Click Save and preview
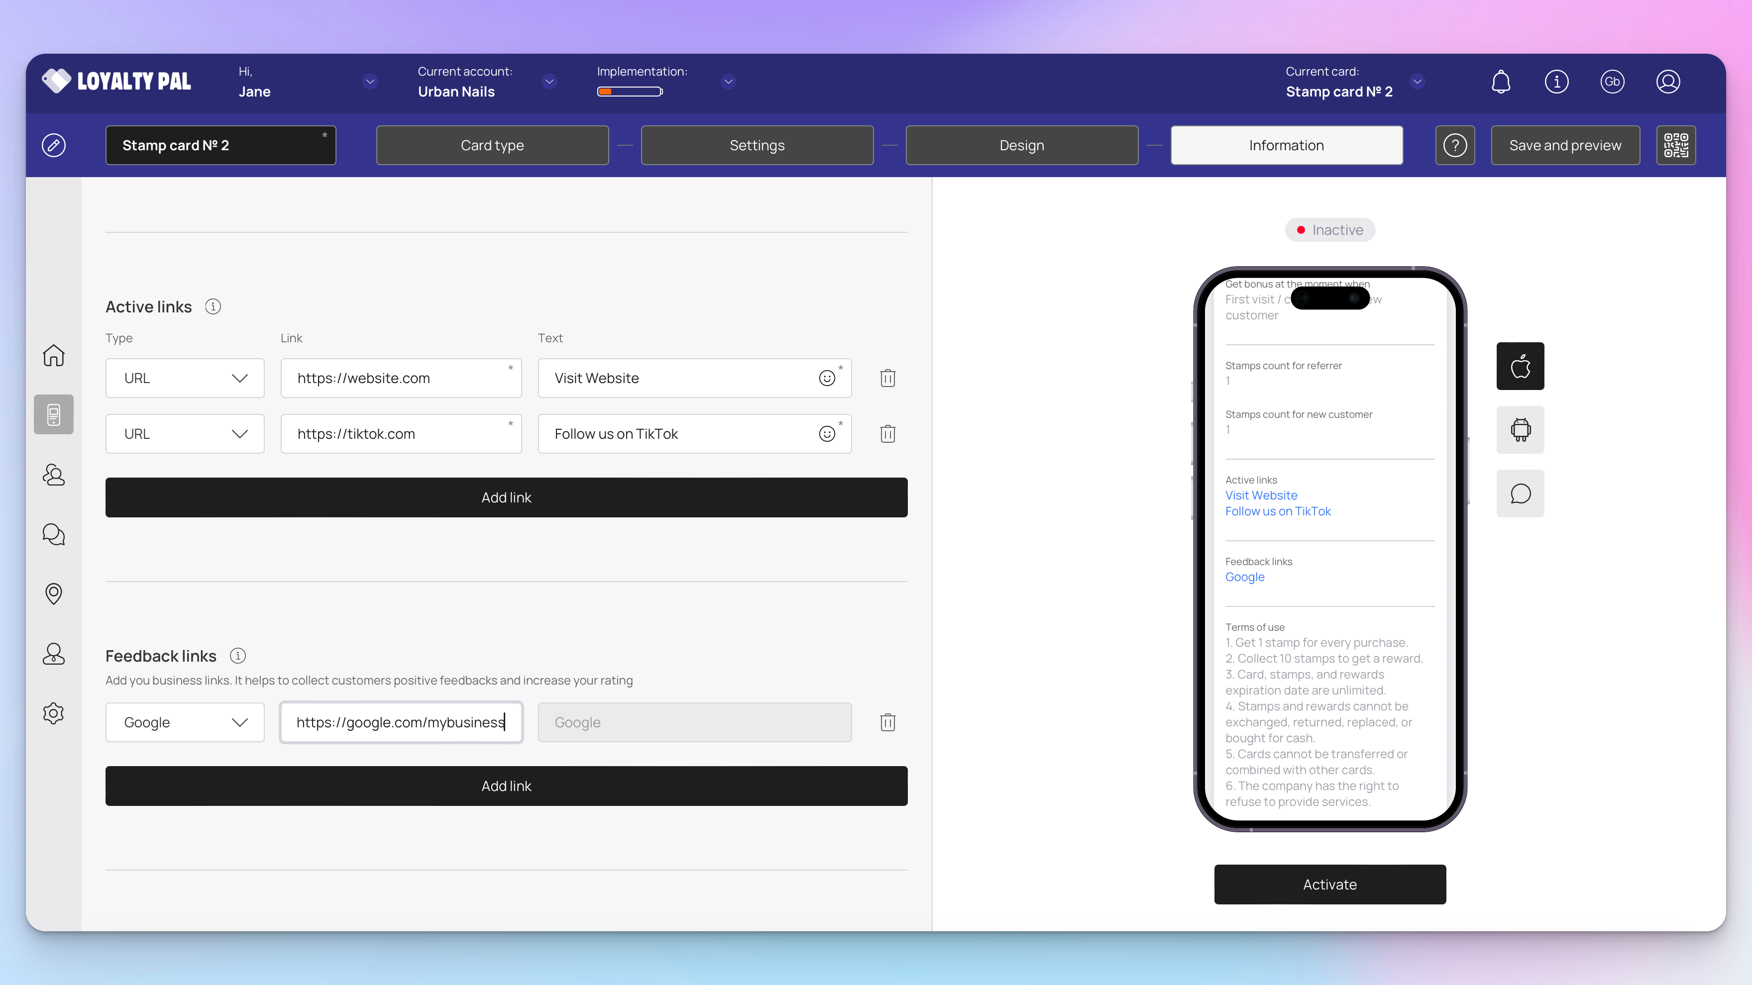The height and width of the screenshot is (985, 1752). (x=1565, y=145)
